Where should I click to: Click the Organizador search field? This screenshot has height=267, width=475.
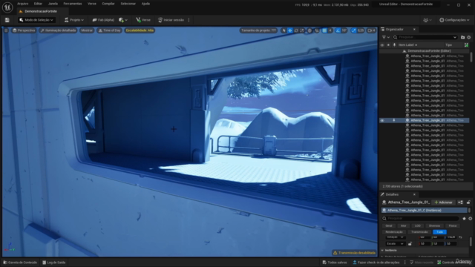425,37
